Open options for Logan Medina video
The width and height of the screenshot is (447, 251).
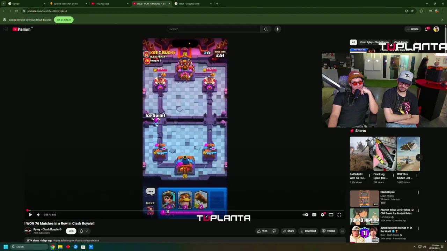418,192
